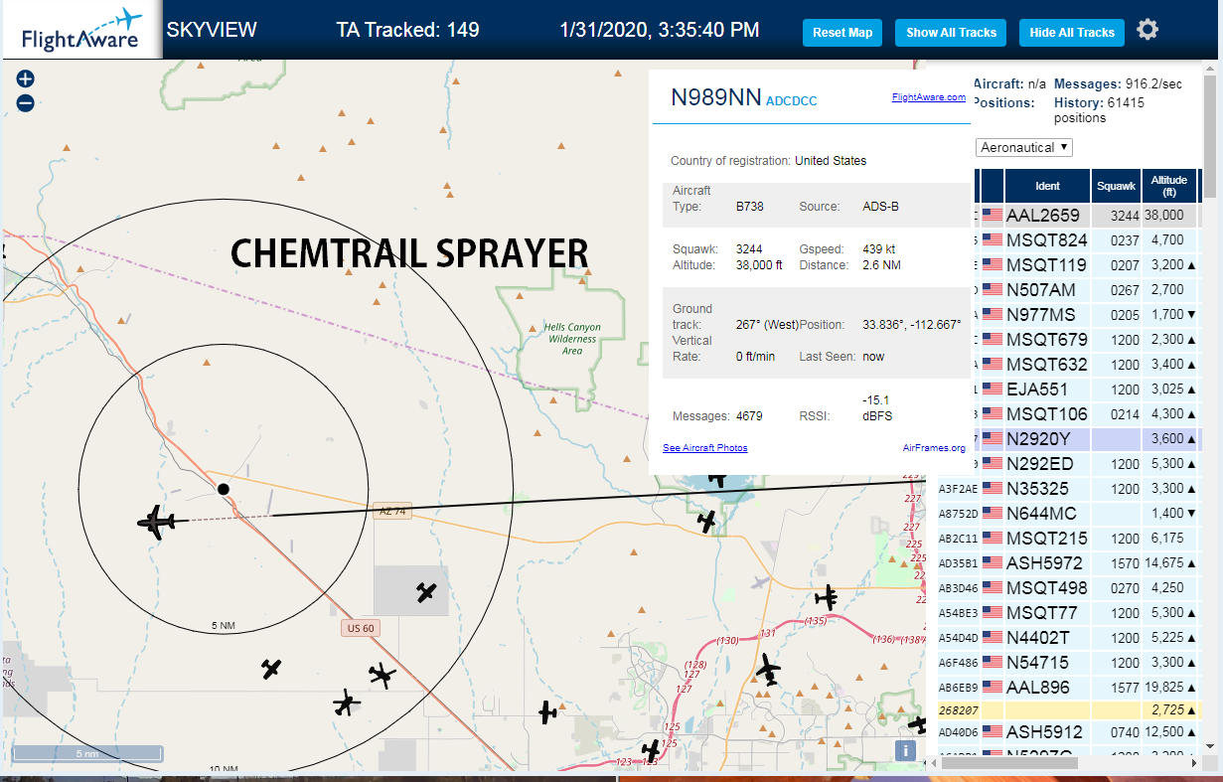This screenshot has height=782, width=1223.
Task: Click the US flag beside N2920Y
Action: click(993, 438)
